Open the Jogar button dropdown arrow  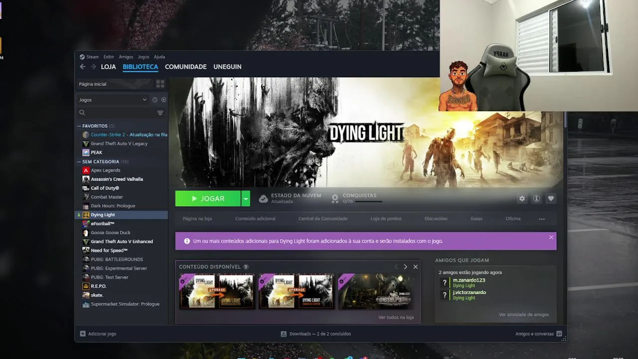pyautogui.click(x=246, y=198)
